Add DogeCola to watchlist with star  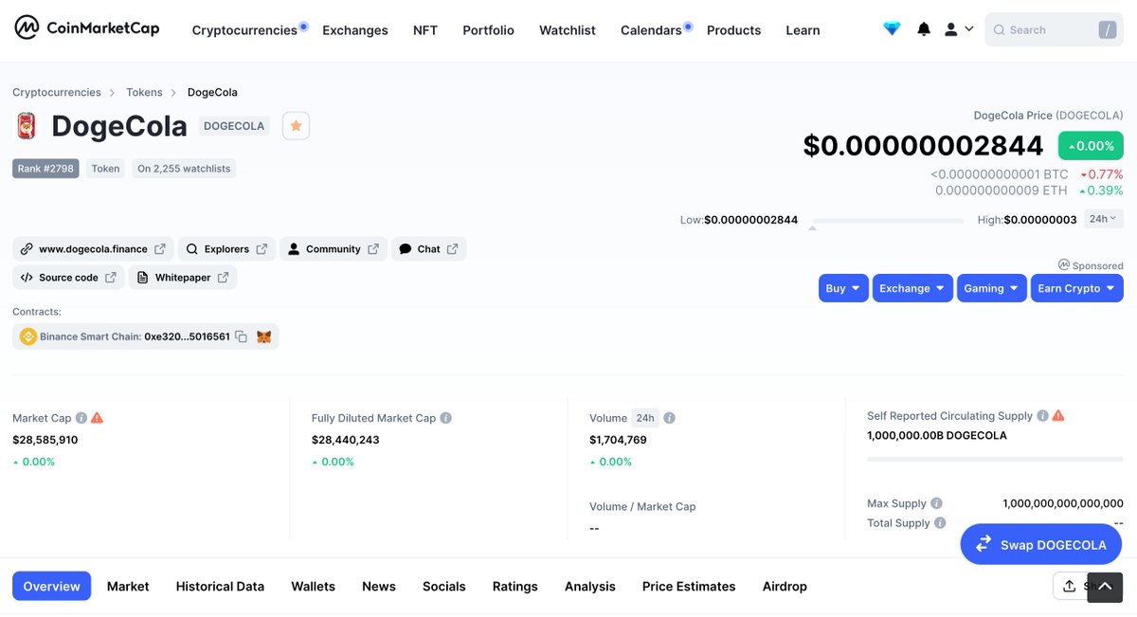tap(296, 126)
